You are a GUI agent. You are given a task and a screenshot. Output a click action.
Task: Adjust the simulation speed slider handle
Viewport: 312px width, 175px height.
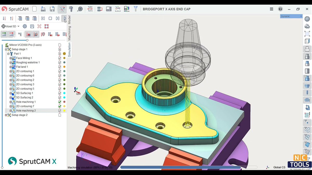click(x=27, y=40)
